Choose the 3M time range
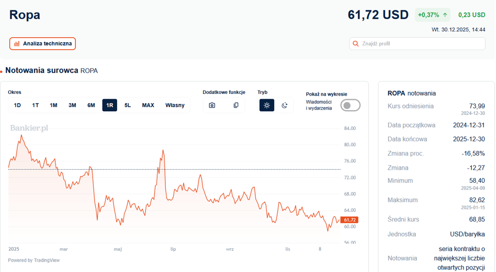This screenshot has height=272, width=496. pyautogui.click(x=72, y=105)
